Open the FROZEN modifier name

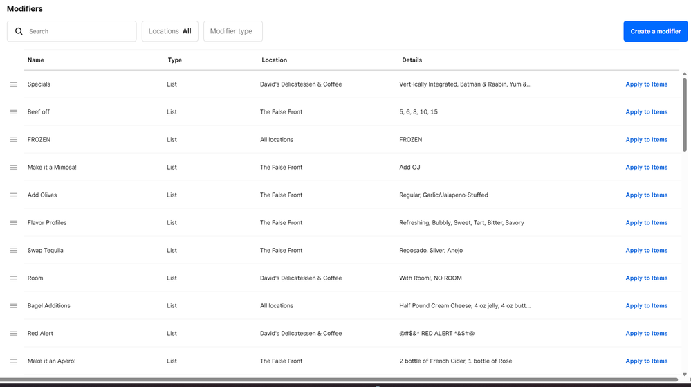(x=39, y=139)
